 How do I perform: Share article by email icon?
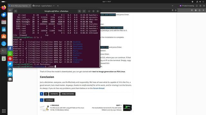10,79
